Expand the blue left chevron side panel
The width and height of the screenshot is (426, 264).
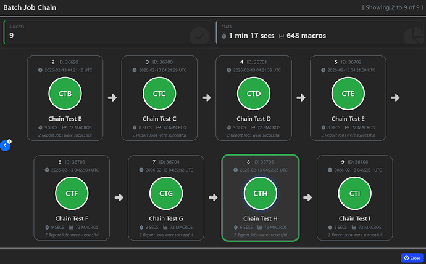click(x=5, y=145)
